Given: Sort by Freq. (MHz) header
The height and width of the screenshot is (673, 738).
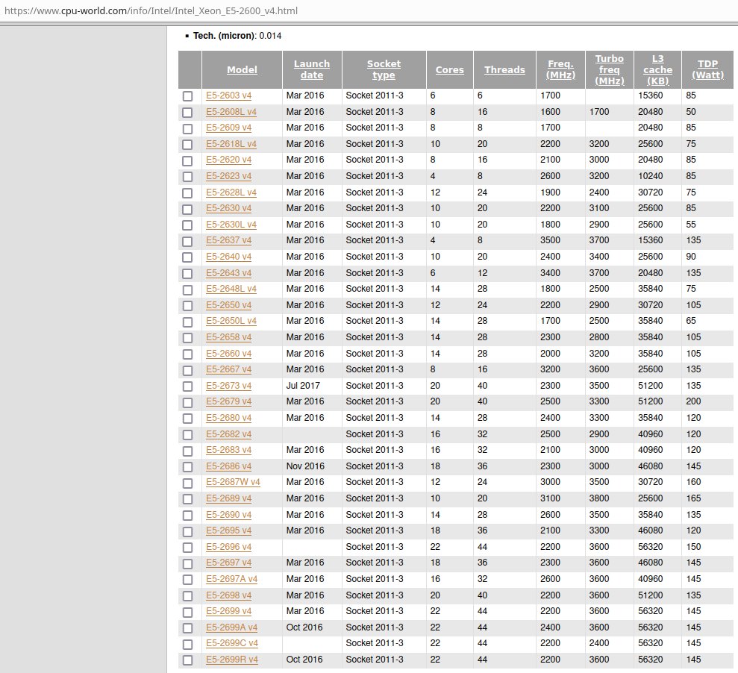Looking at the screenshot, I should [x=560, y=69].
